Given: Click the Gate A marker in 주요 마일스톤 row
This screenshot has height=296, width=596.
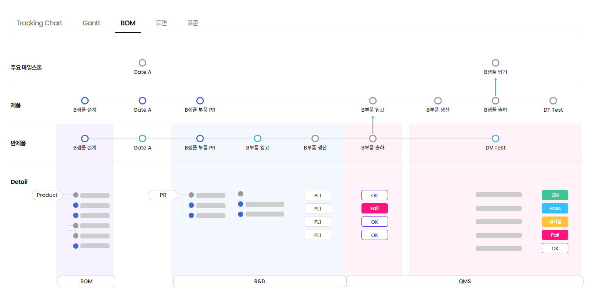Looking at the screenshot, I should click(x=142, y=63).
